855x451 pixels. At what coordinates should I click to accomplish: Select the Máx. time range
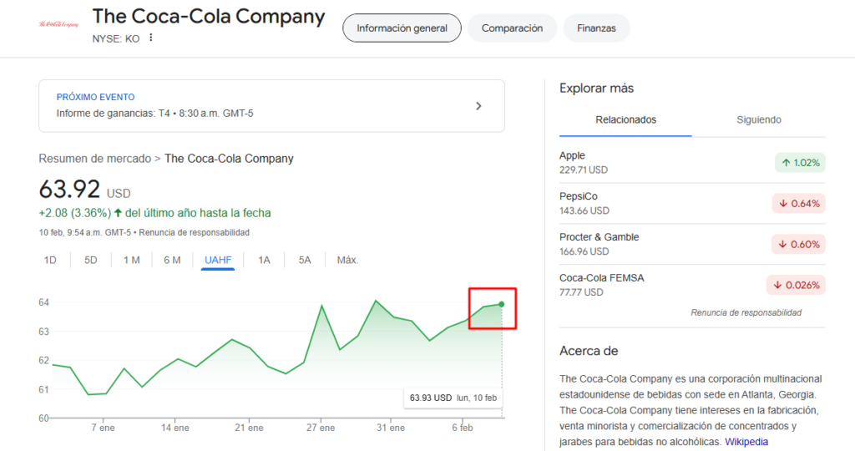(x=347, y=260)
